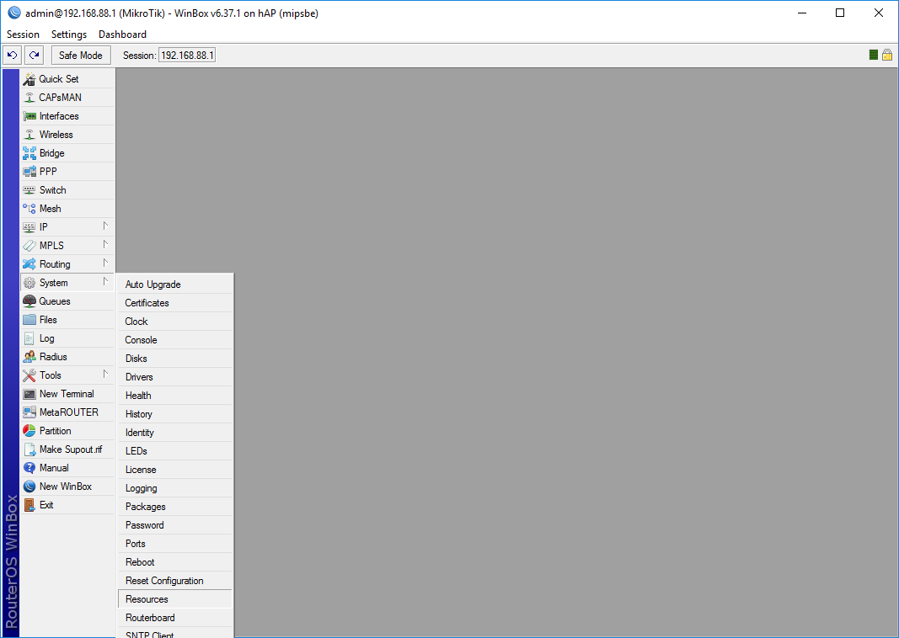
Task: Click the Undo arrow icon
Action: (x=12, y=56)
